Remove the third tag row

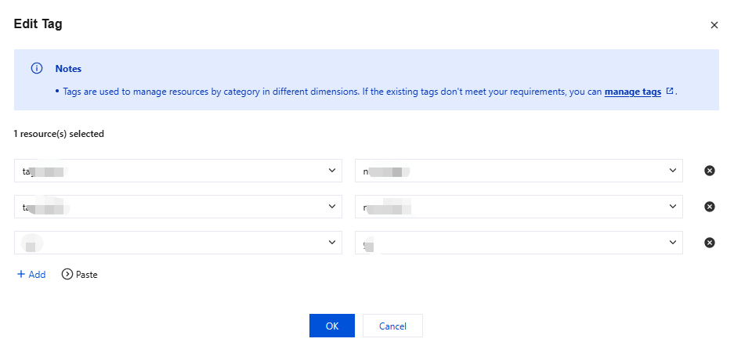point(710,243)
